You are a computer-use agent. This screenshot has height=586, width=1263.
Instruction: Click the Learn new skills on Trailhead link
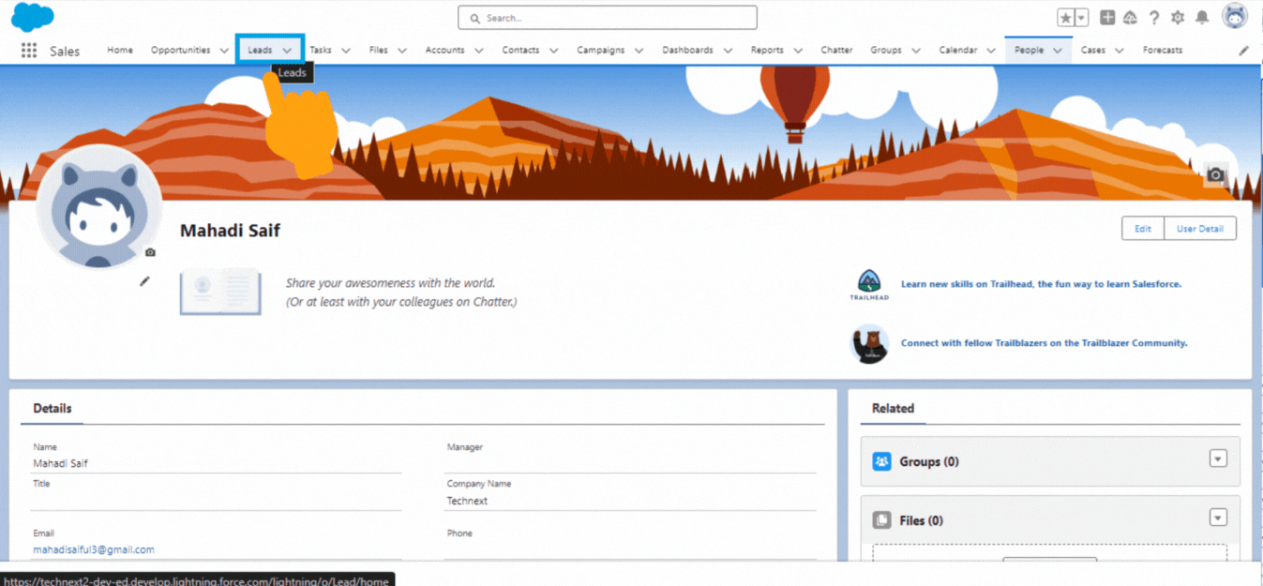(1041, 284)
